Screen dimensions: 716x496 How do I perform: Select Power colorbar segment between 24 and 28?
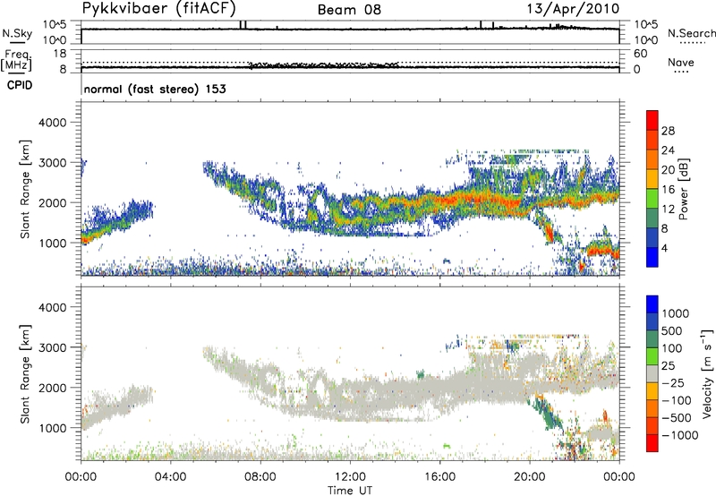pyautogui.click(x=652, y=141)
